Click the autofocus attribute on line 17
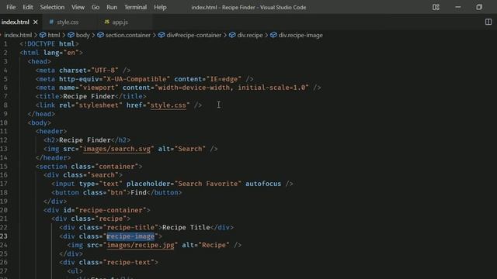This screenshot has height=279, width=497. click(x=263, y=184)
